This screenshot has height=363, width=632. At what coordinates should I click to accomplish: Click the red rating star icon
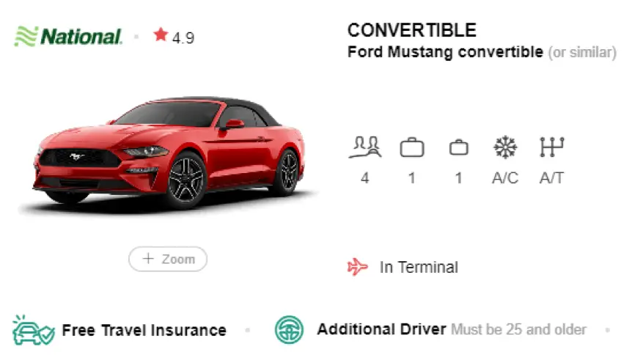(161, 34)
